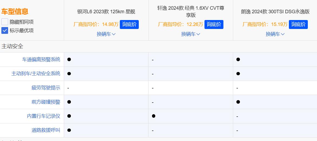Screen dimensions: 317x141
Task: Click the 主动安全 section header
Action: click(x=12, y=46)
